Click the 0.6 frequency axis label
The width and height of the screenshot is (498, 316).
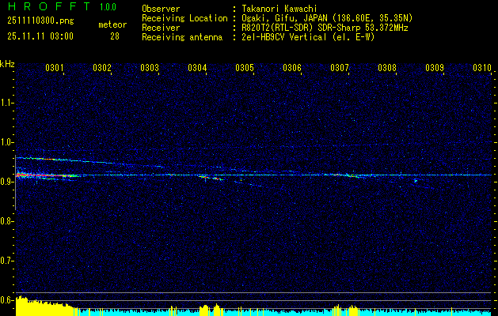tap(7, 299)
